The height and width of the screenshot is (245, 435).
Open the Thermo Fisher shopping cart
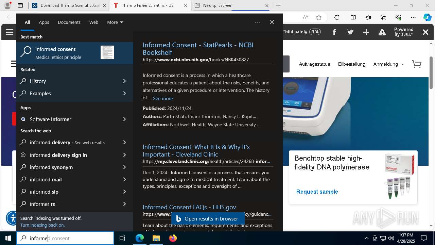[417, 64]
